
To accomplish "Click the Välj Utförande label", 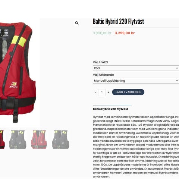I will coord(103,75).
